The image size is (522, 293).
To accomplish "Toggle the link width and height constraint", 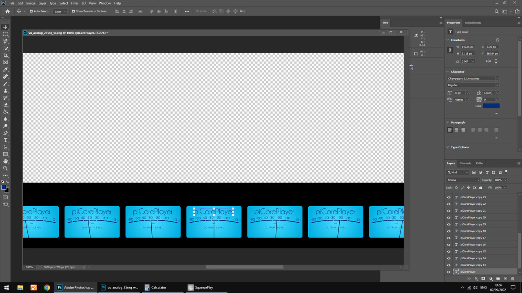I will (x=450, y=50).
